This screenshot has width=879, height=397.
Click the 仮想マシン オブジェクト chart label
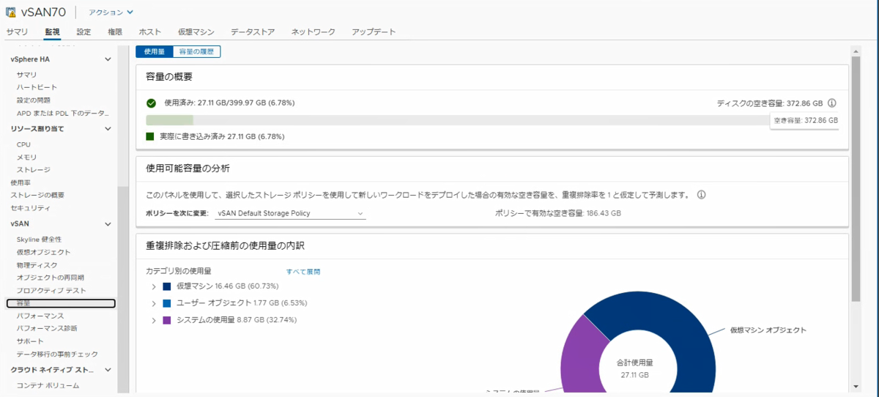click(768, 330)
